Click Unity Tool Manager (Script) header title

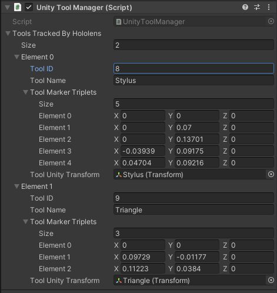pos(84,8)
